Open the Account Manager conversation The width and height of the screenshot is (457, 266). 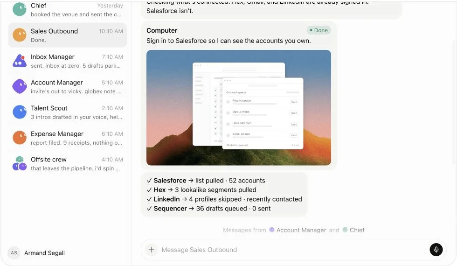tap(68, 87)
